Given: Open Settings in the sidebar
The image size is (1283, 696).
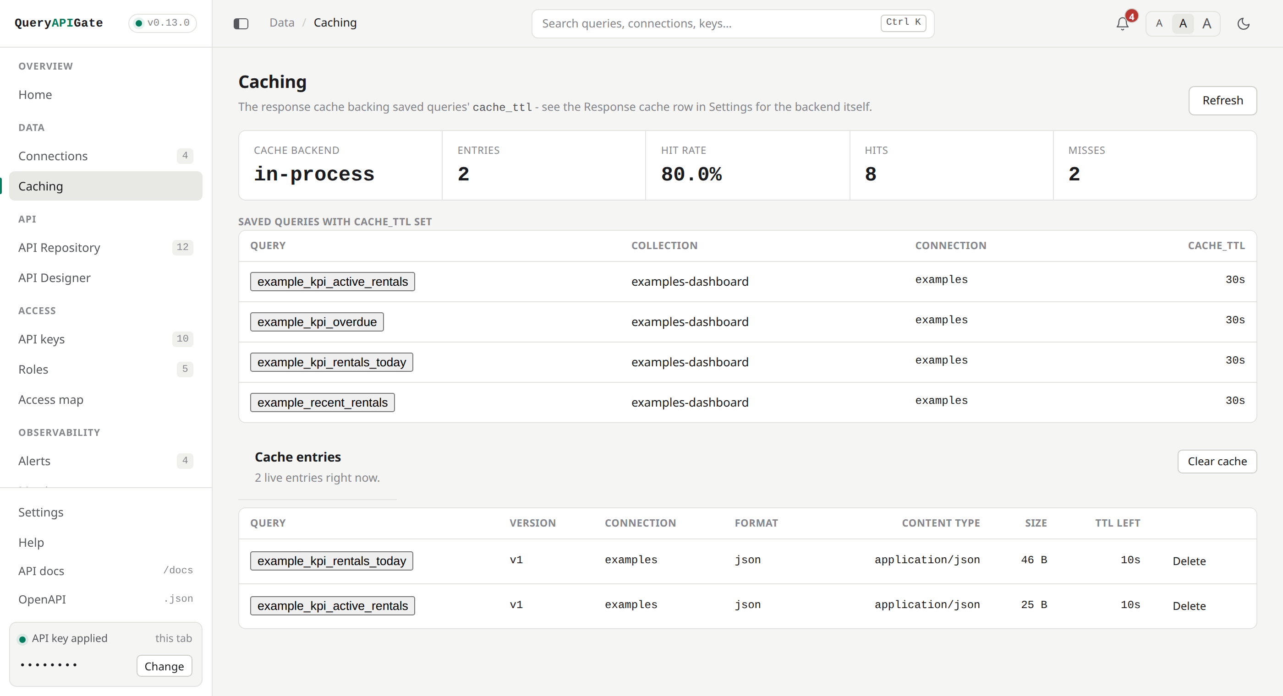Looking at the screenshot, I should [105, 512].
